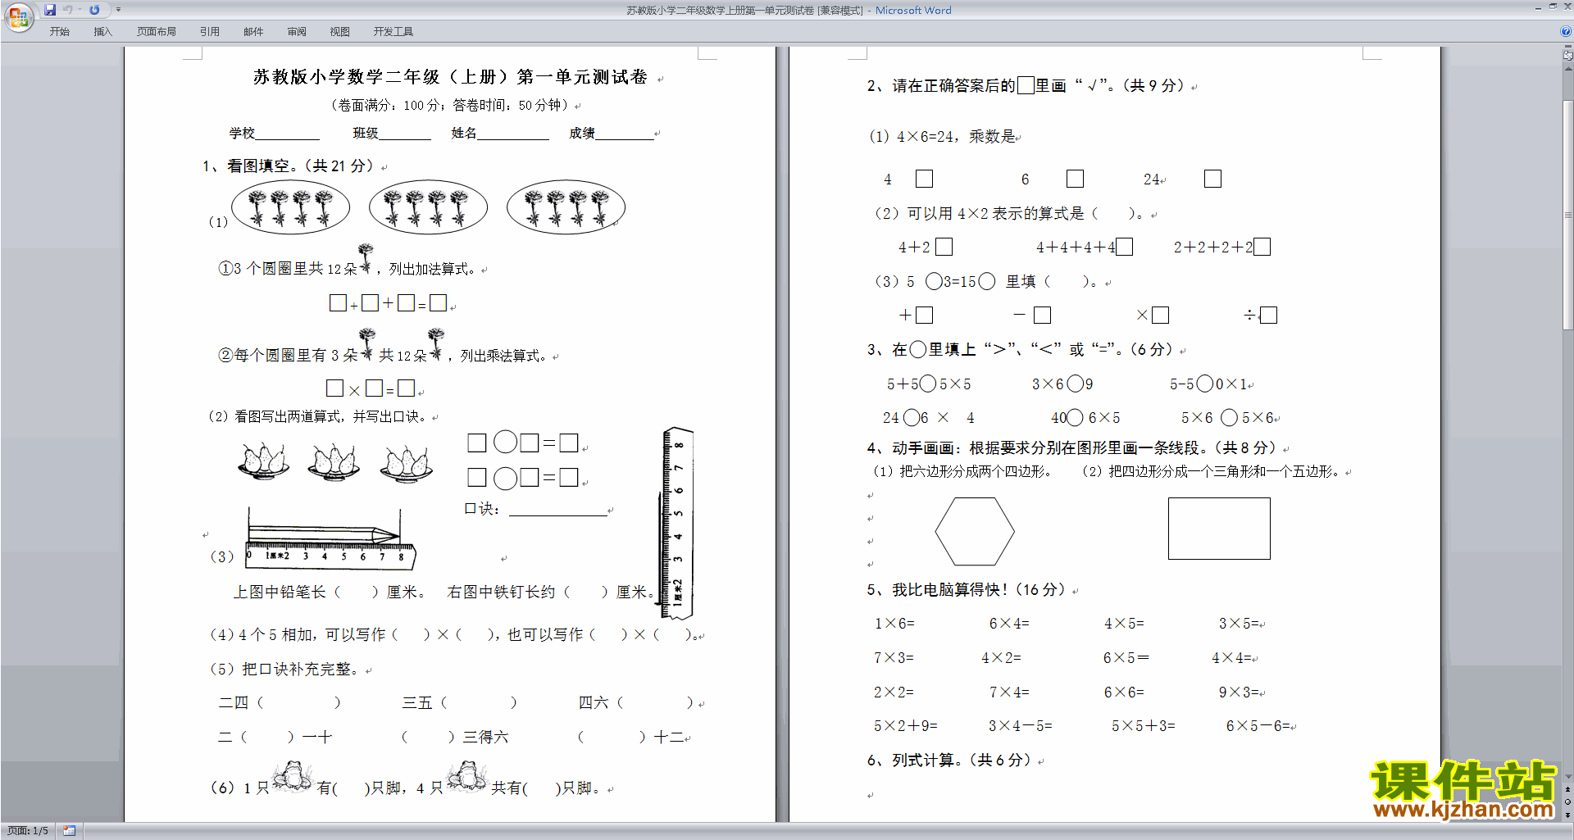This screenshot has height=840, width=1574.
Task: Click the circle between 5+5 and 5×5
Action: pos(927,384)
